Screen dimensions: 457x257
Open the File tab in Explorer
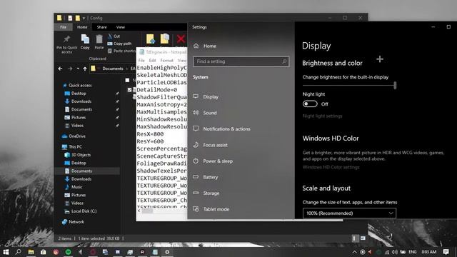64,27
